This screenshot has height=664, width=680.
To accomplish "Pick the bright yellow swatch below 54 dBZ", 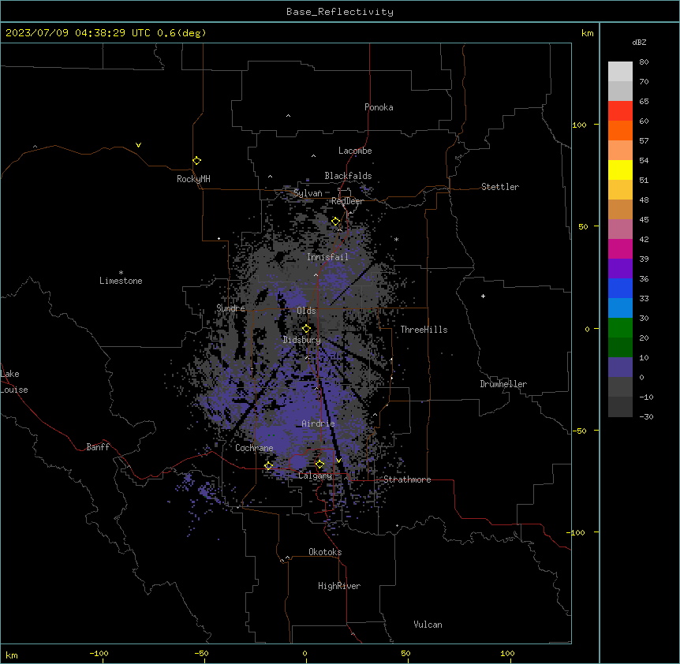I will pos(620,170).
